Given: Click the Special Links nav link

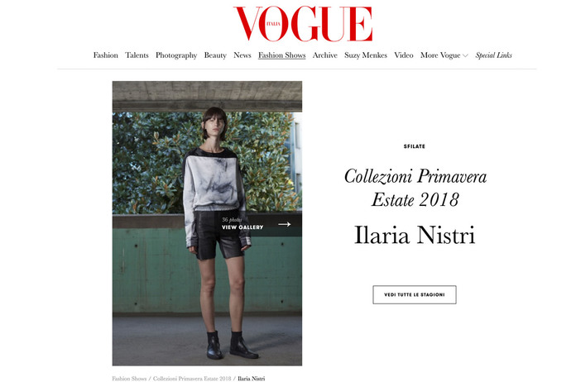Looking at the screenshot, I should [493, 55].
